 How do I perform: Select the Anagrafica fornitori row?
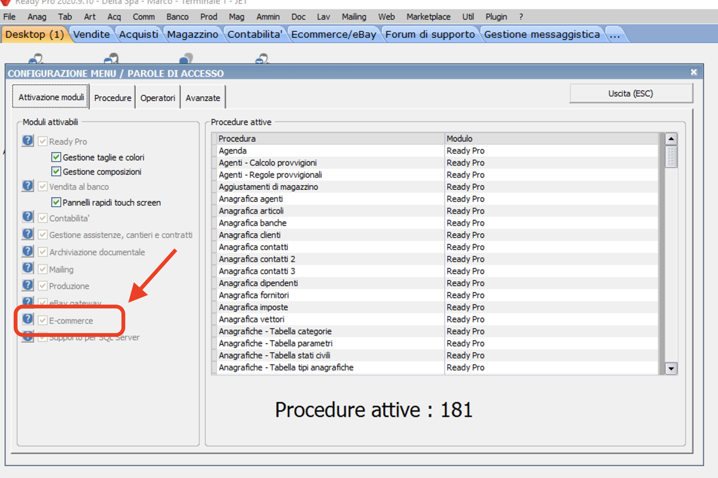pyautogui.click(x=438, y=295)
